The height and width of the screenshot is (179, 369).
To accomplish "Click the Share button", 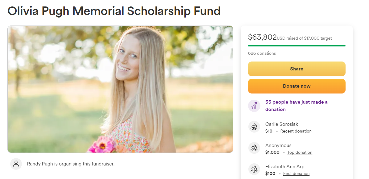I will click(x=296, y=69).
